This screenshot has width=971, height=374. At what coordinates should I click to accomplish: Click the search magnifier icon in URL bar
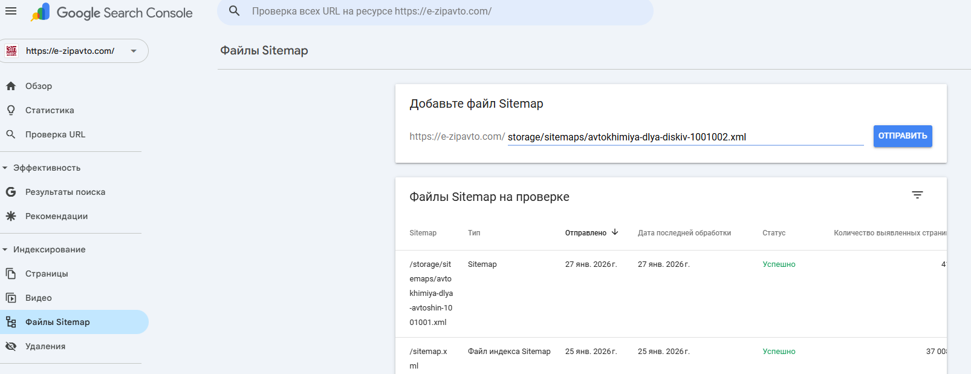coord(235,11)
